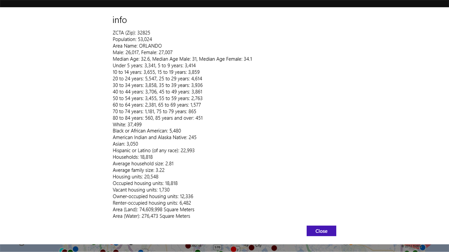The width and height of the screenshot is (449, 252).
Task: Select the teal marker at the far left of the map
Action: pyautogui.click(x=62, y=250)
